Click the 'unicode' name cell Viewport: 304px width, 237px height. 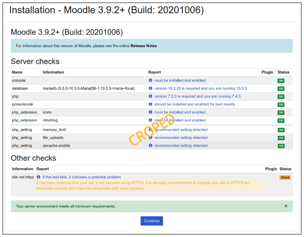point(19,80)
